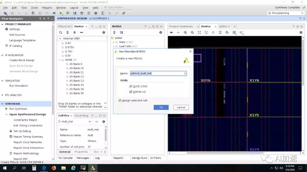Screen dimensions: 307x172
Task: Toggle the Assign selected cell checkbox
Action: click(x=120, y=100)
